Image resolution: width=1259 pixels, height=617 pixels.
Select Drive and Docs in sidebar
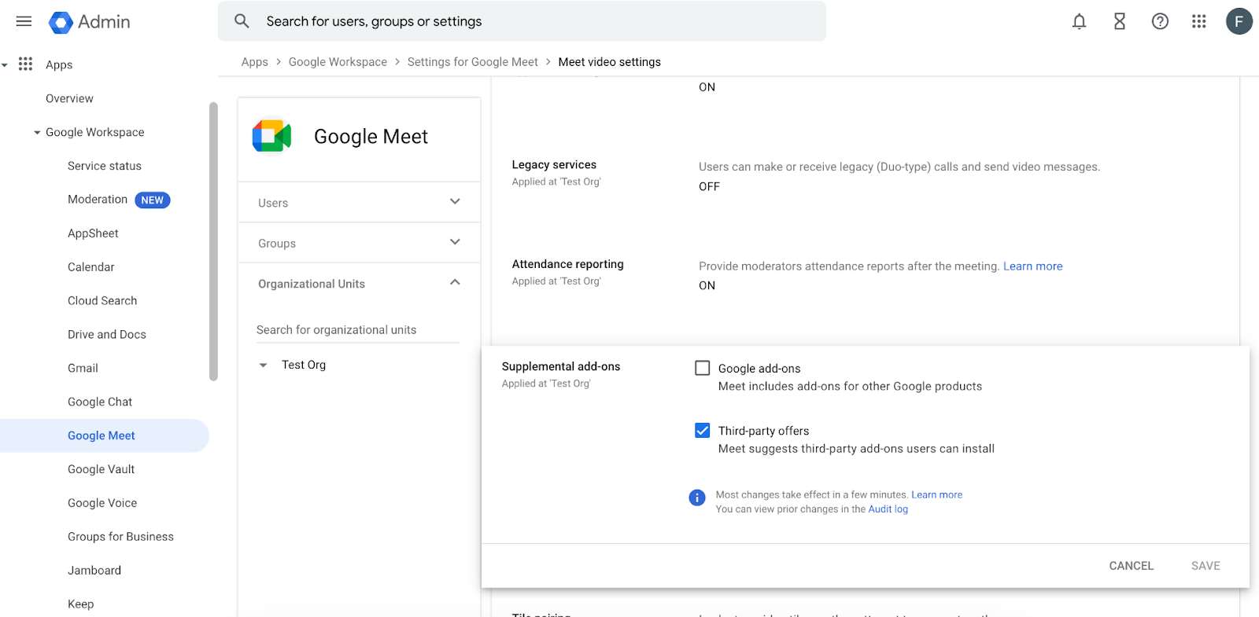point(107,334)
